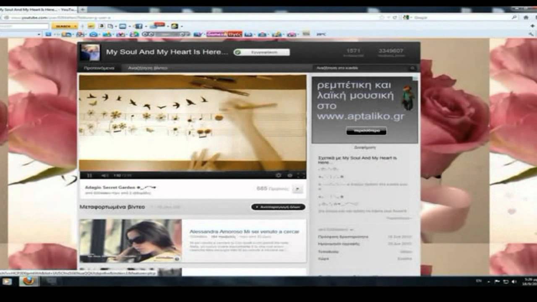Screen dimensions: 537x302
Task: Open Alessandra Amoroso Mi sei venuto a cercar video
Action: point(244,232)
